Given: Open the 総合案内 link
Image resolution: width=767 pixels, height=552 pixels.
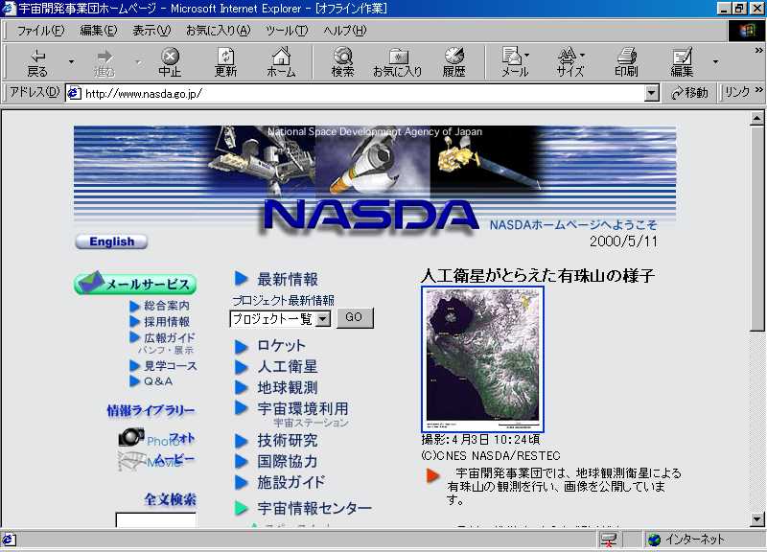Looking at the screenshot, I should click(167, 306).
